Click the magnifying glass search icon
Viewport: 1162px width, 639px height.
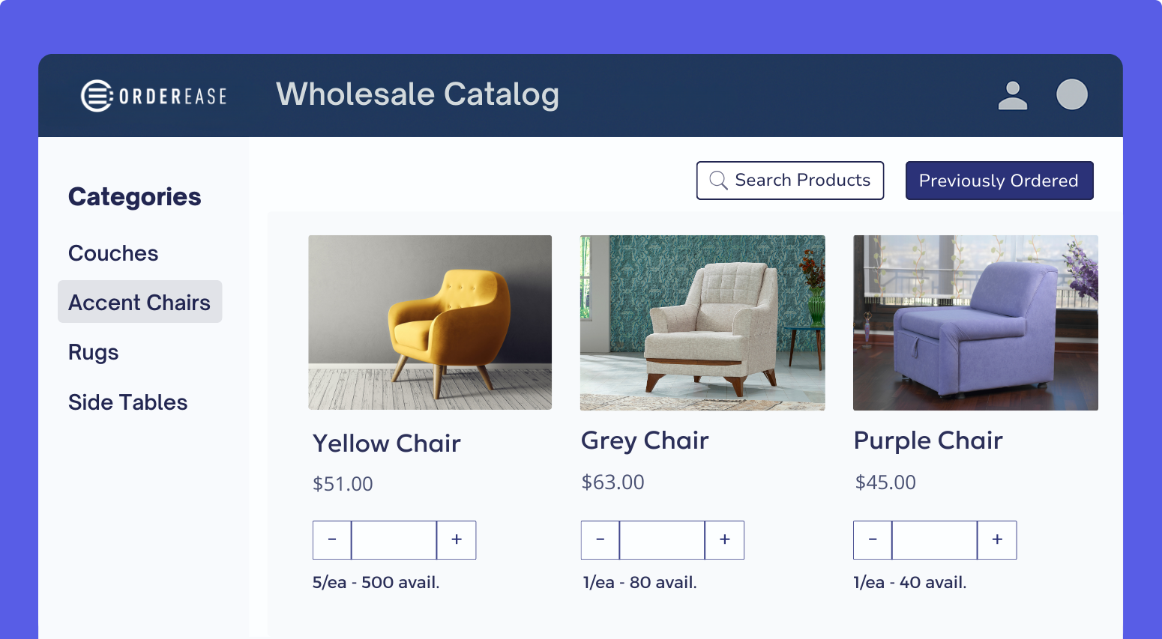(x=718, y=180)
